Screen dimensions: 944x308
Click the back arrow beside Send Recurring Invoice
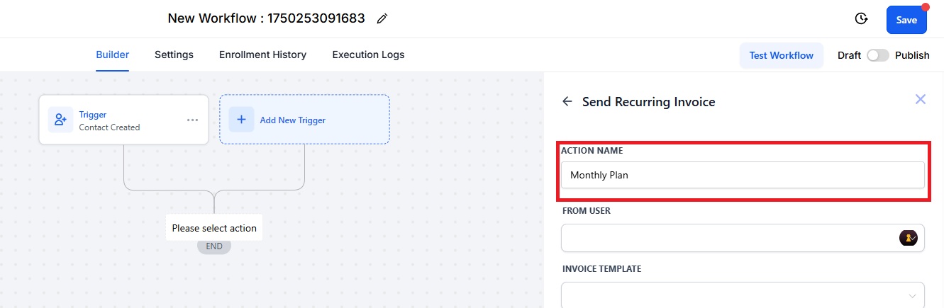pos(567,101)
